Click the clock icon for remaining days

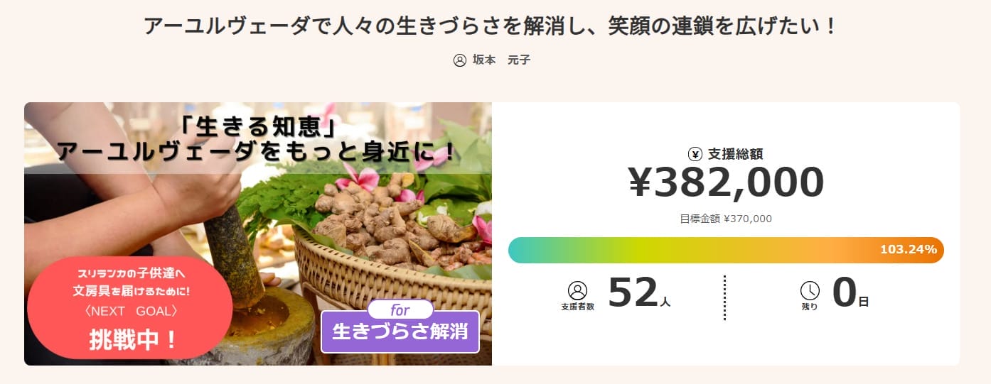tap(810, 290)
